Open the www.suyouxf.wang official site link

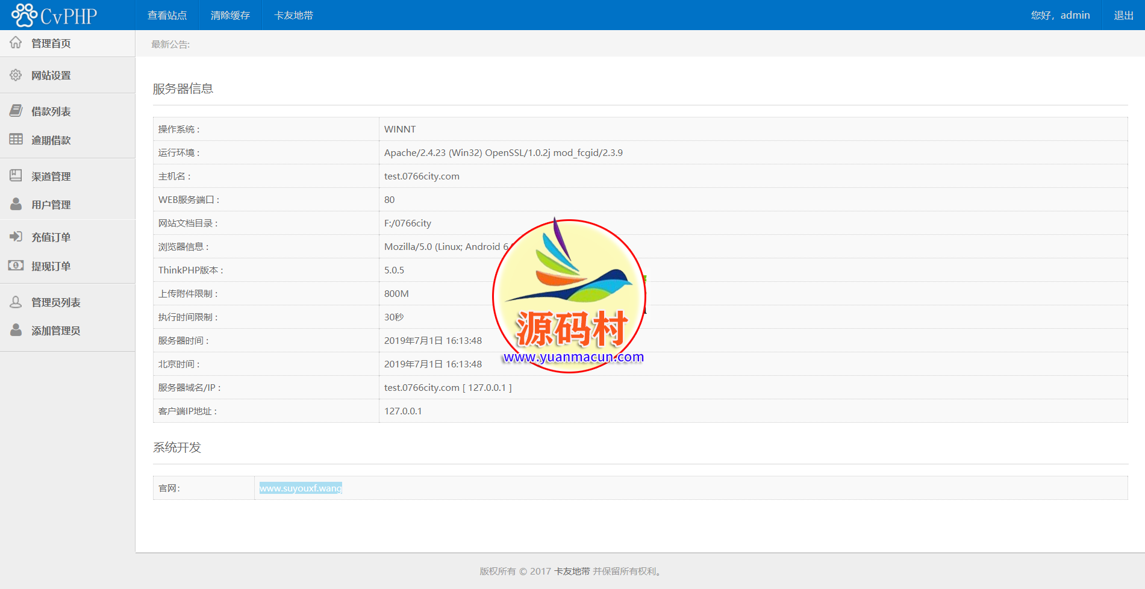(x=301, y=488)
